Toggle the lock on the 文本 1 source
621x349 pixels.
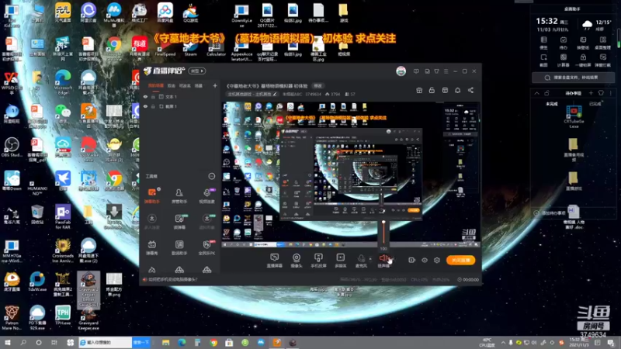(153, 96)
